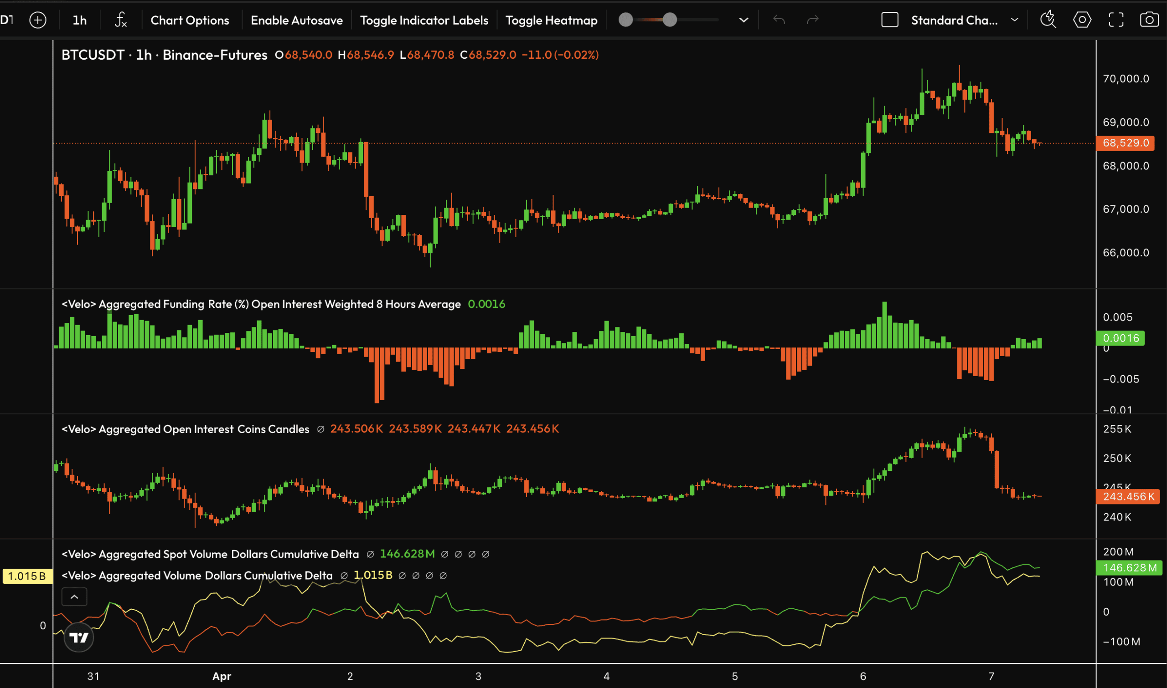Click Toggle Indicator Labels

click(x=423, y=20)
